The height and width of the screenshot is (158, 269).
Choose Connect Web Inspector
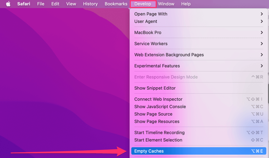tap(158, 99)
